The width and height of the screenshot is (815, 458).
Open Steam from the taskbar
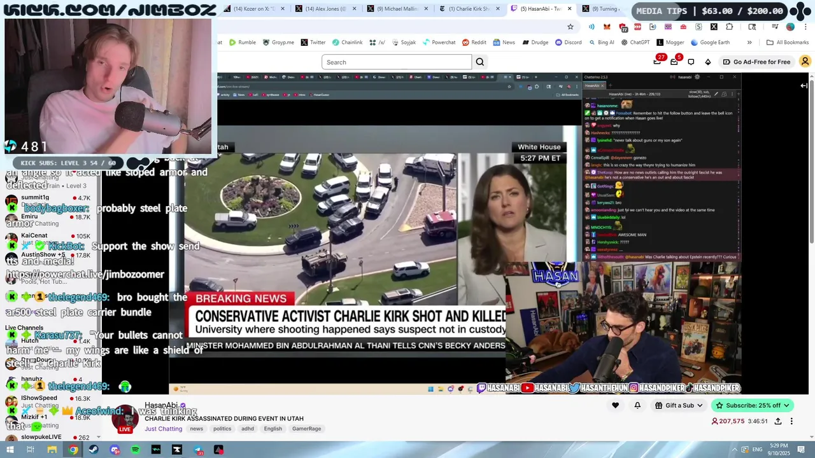pyautogui.click(x=94, y=450)
